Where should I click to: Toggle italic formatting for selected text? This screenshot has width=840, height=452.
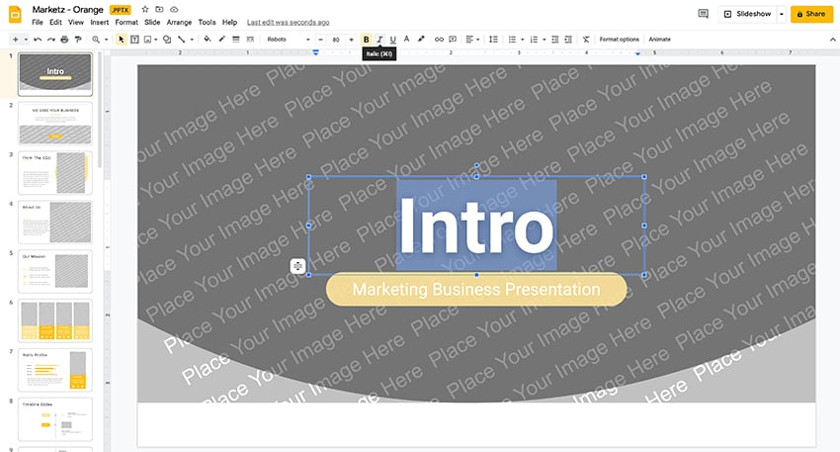pos(379,40)
